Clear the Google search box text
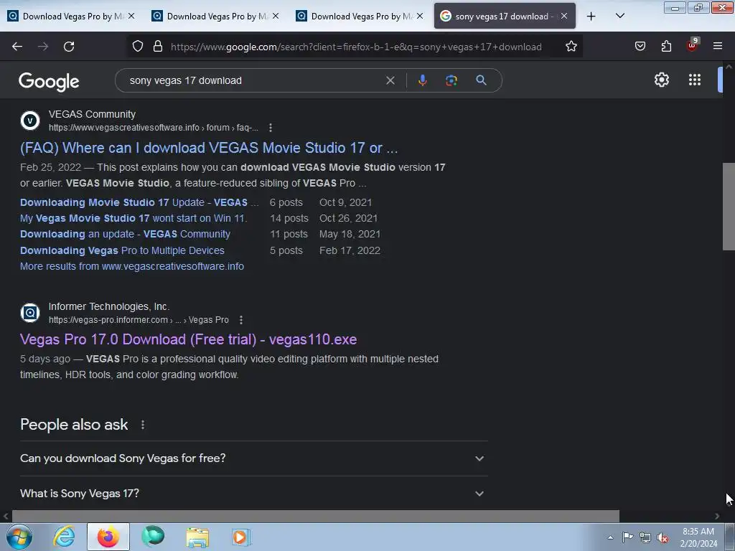 (390, 80)
